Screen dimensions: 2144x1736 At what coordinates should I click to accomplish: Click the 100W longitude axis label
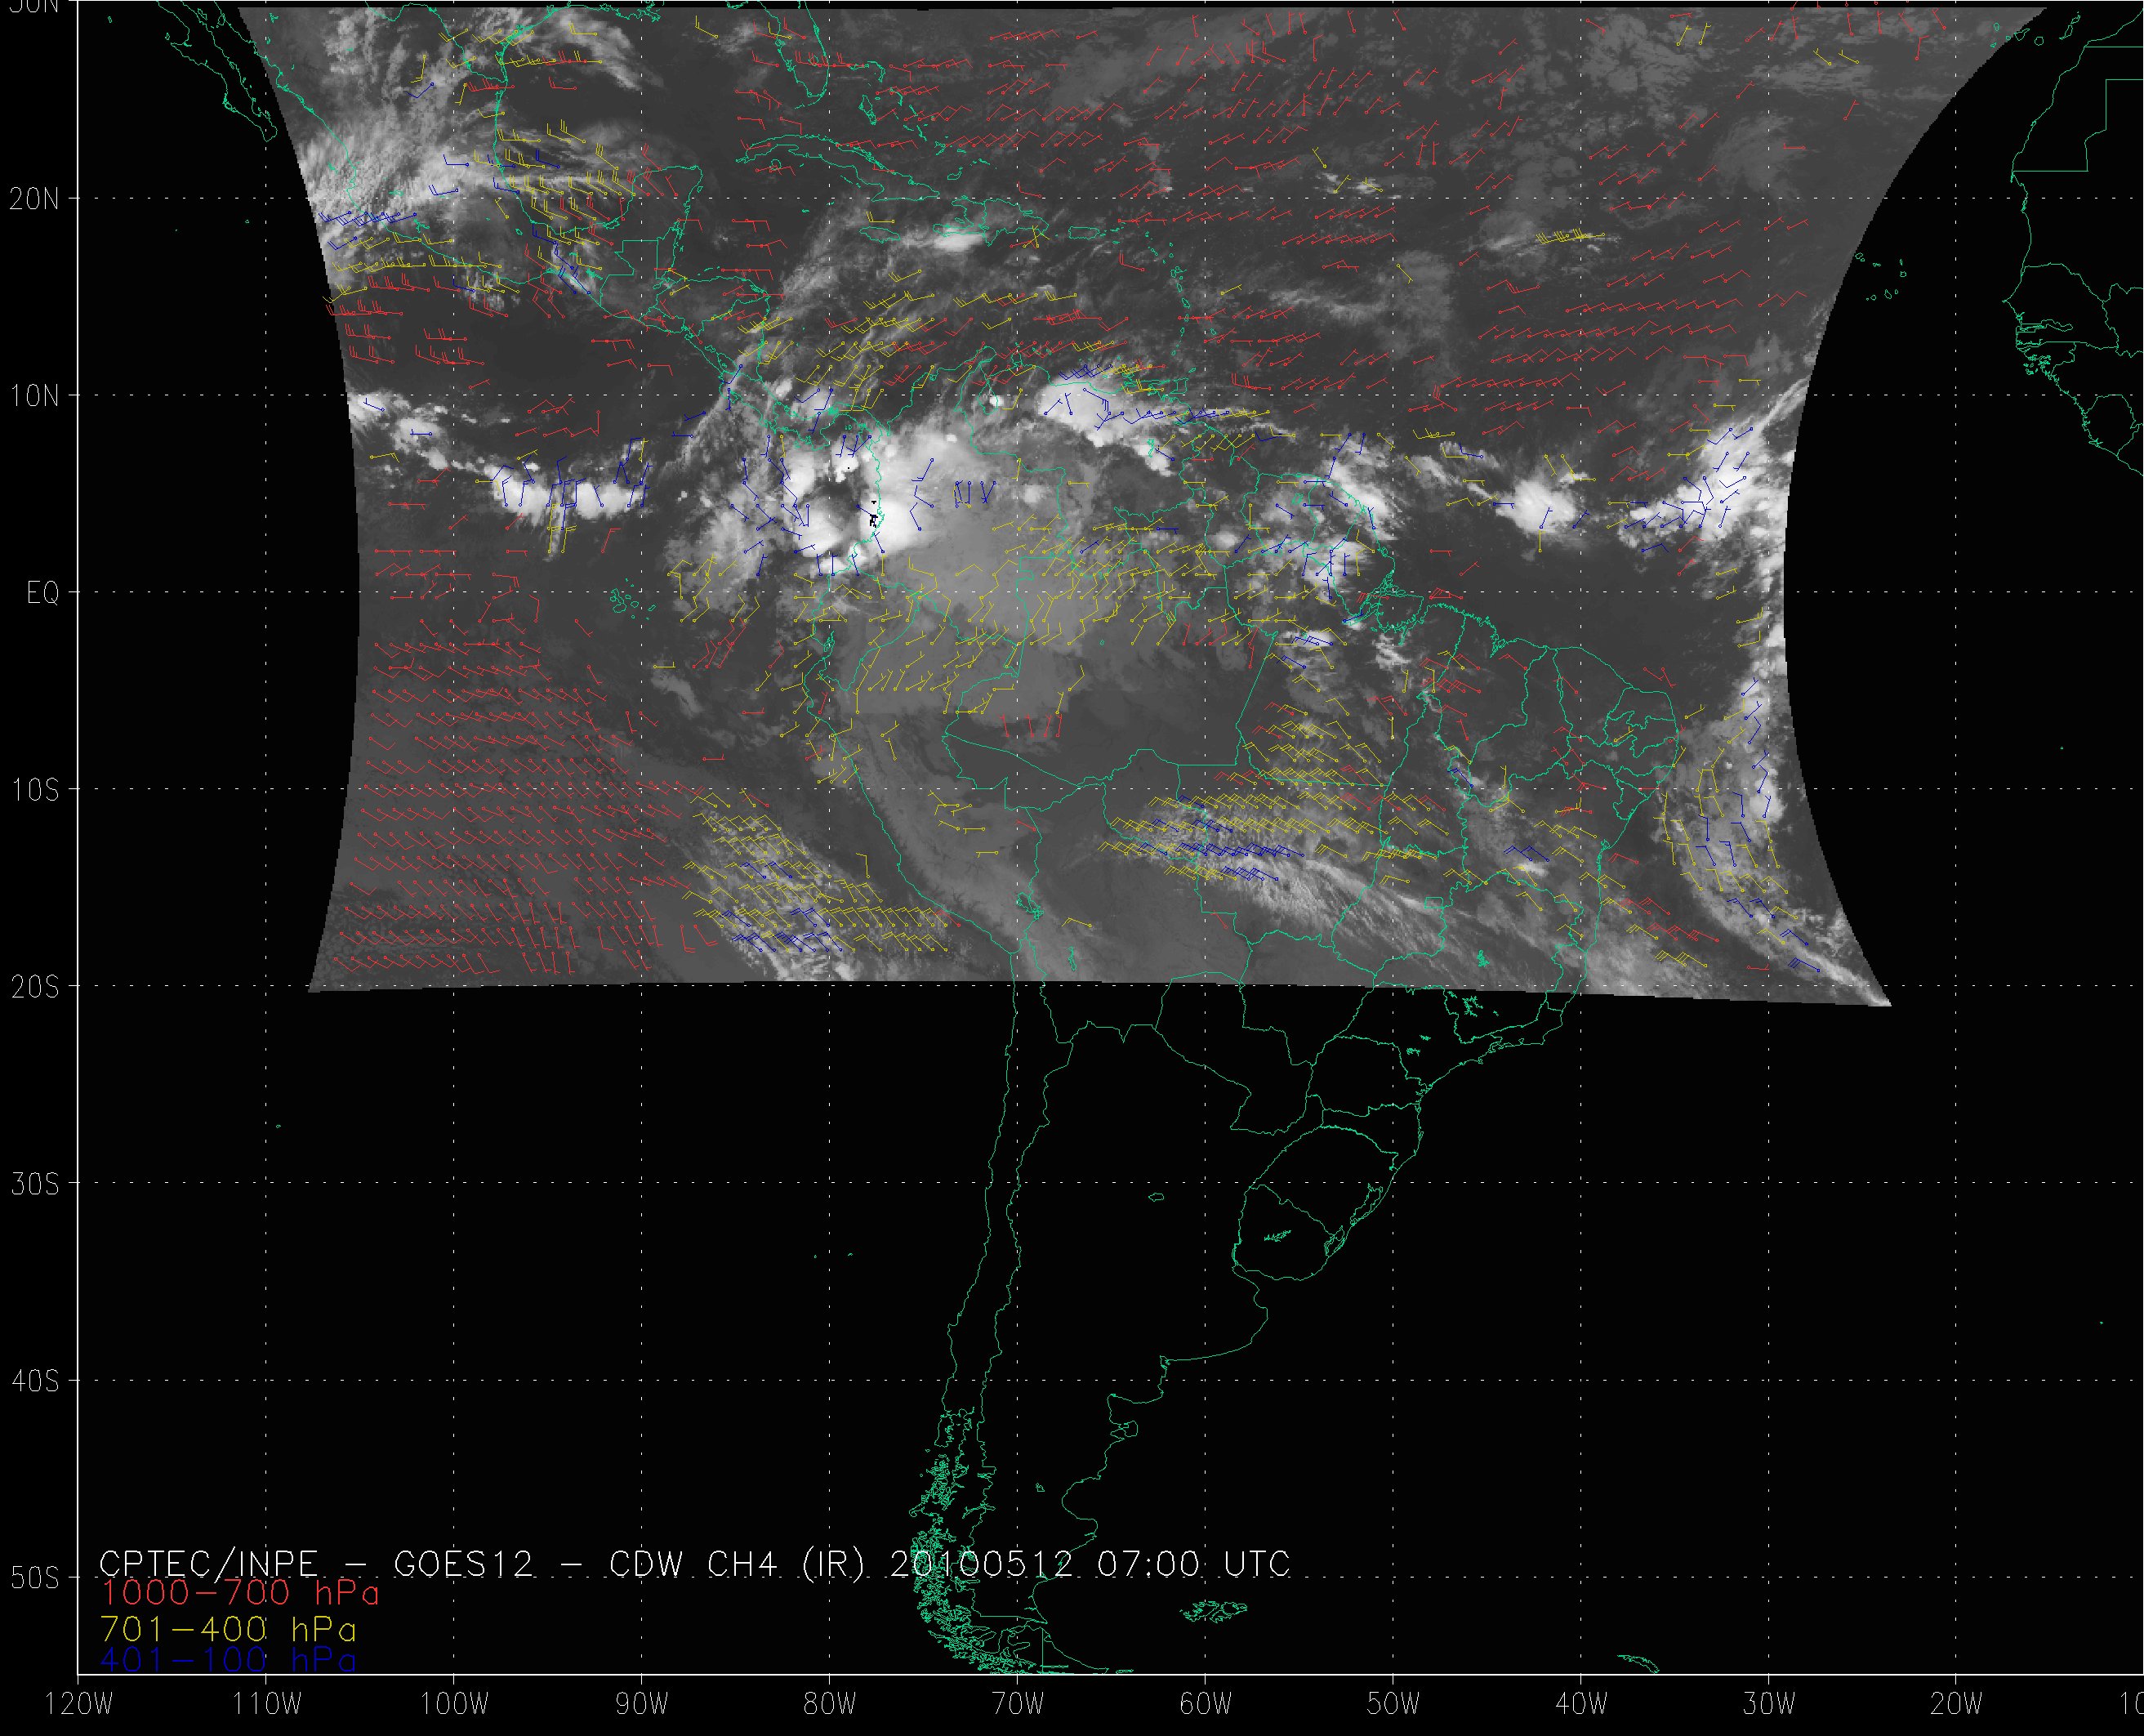[455, 1705]
